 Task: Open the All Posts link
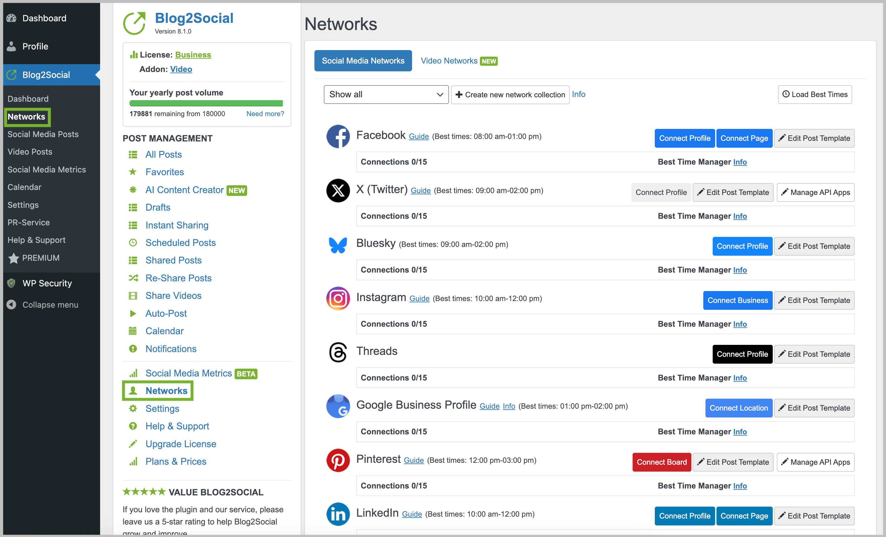(163, 154)
